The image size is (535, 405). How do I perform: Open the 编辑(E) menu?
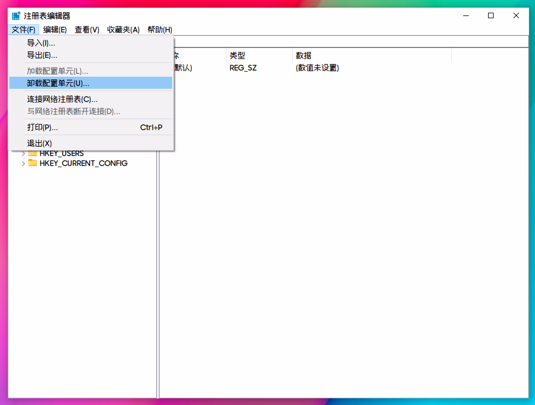point(55,30)
